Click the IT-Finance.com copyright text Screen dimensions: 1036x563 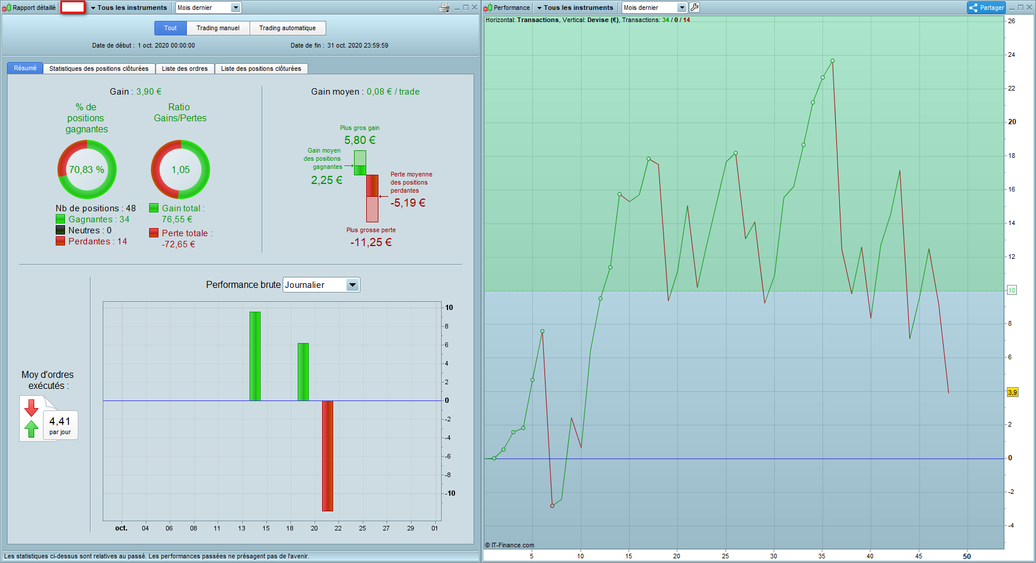[x=510, y=545]
